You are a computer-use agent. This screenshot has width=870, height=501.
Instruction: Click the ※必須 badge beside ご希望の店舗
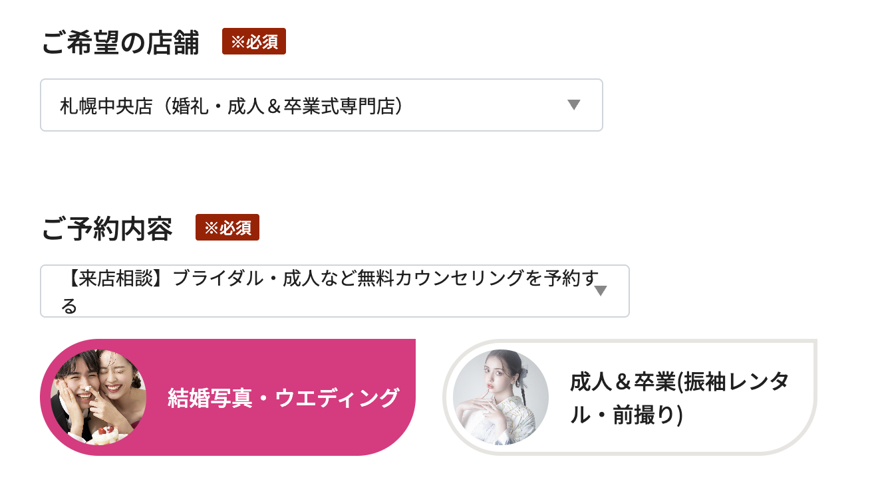[x=254, y=41]
